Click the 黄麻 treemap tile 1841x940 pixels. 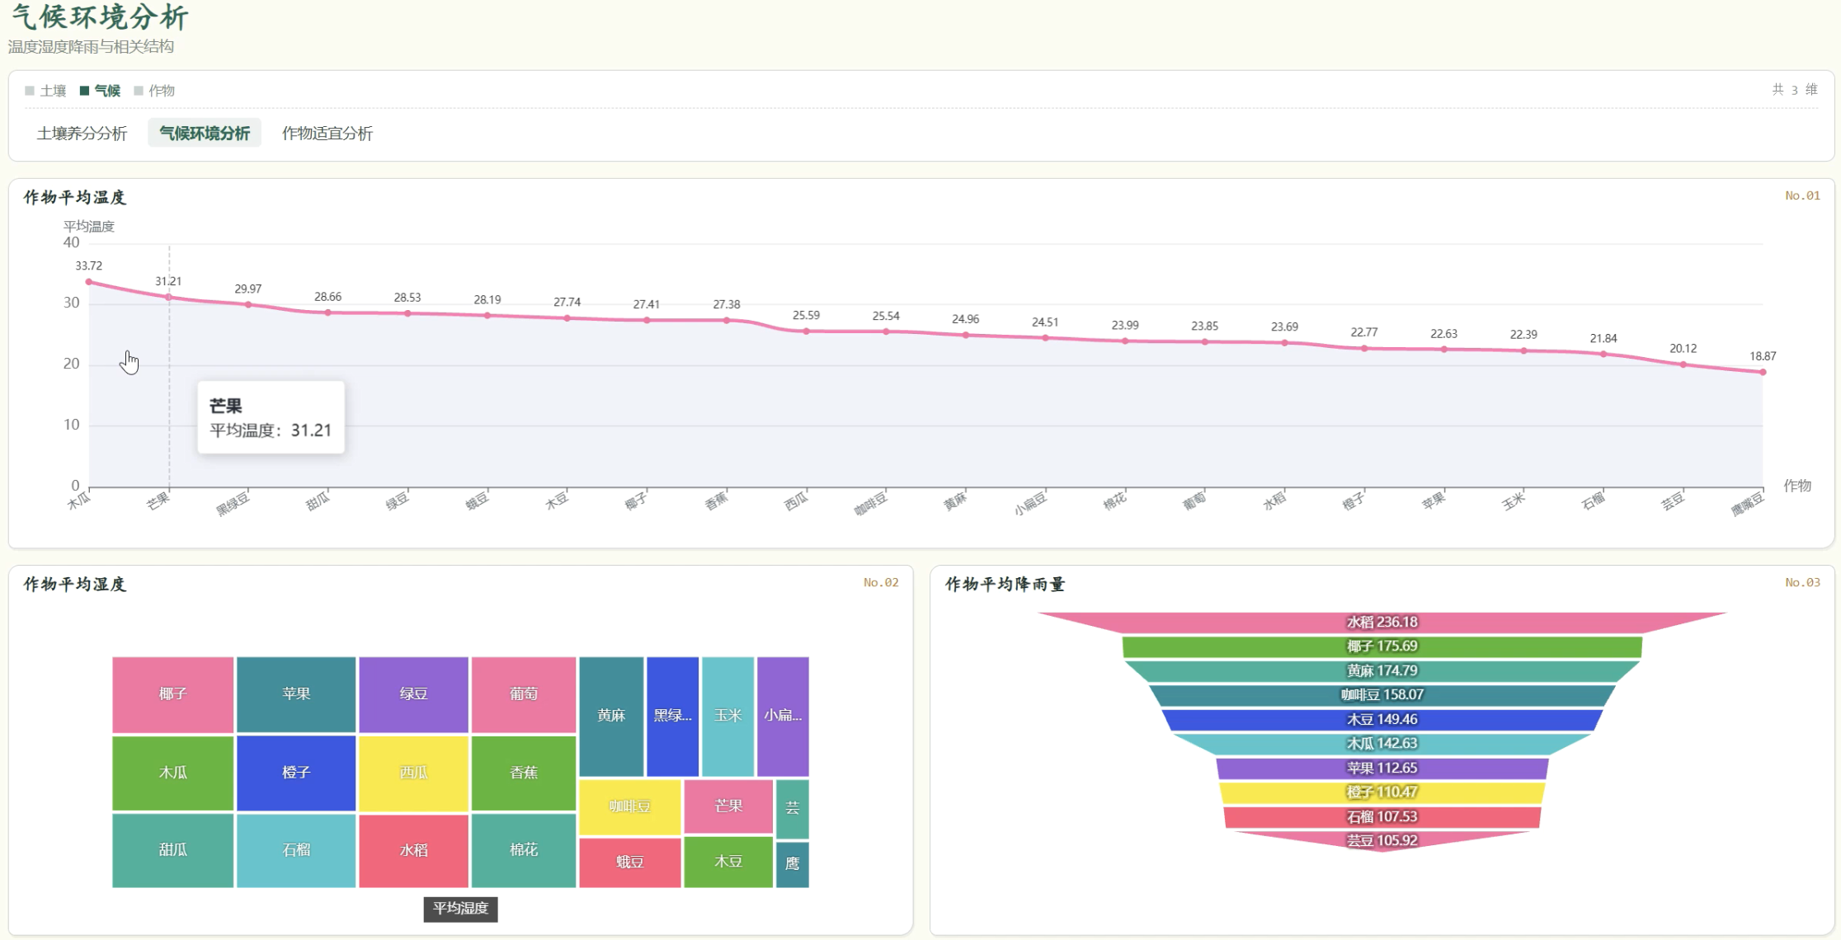(x=611, y=716)
